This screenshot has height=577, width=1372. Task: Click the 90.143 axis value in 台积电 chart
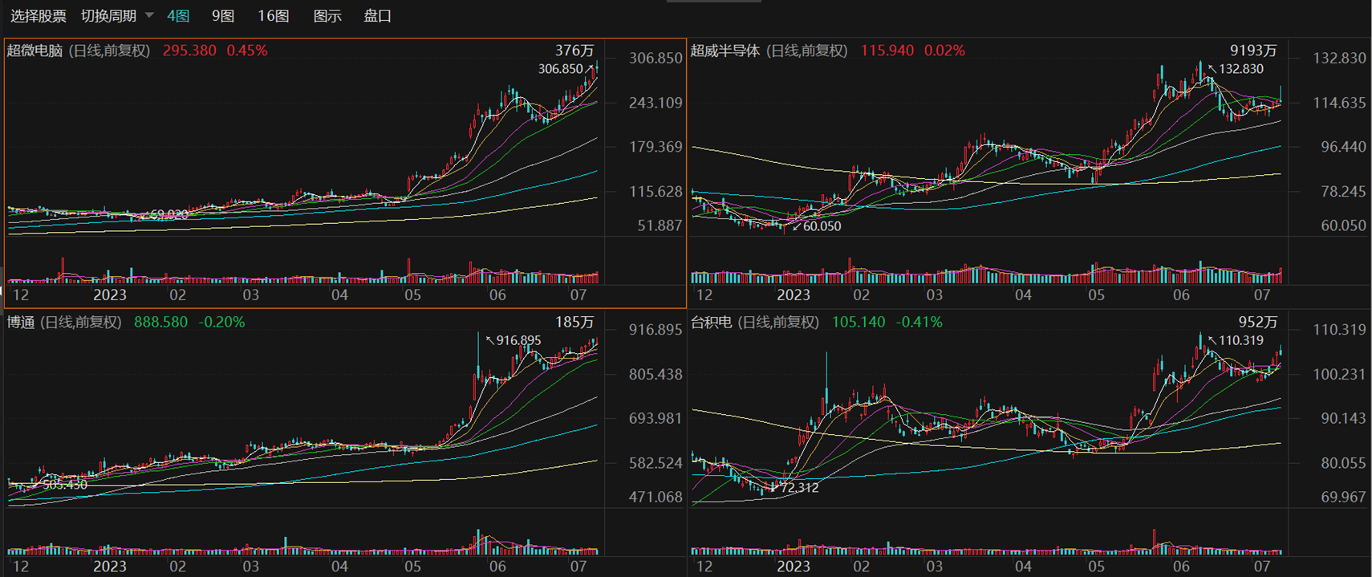[1343, 418]
